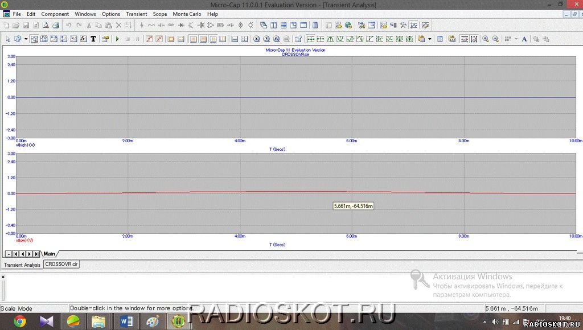Run the analysis with the green play icon
The height and width of the screenshot is (330, 583).
[117, 39]
